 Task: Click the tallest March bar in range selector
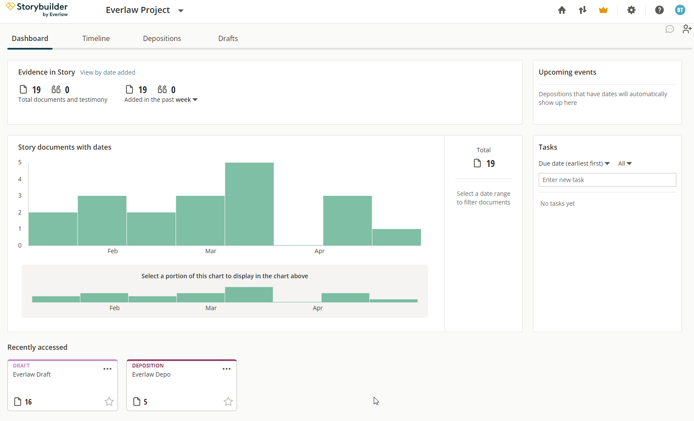[249, 295]
